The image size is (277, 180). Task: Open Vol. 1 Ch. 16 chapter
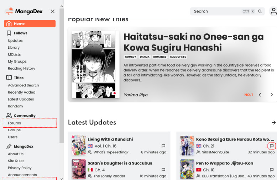coord(105,146)
